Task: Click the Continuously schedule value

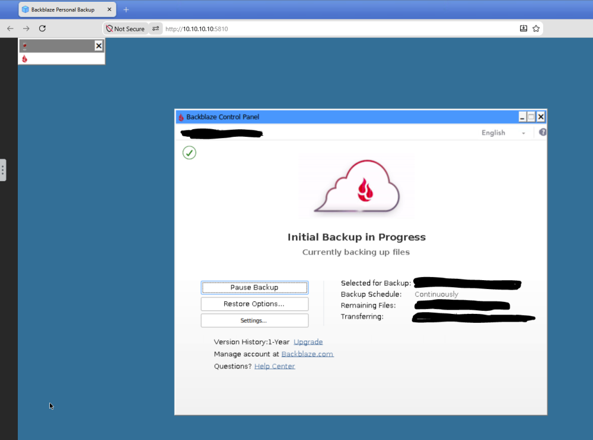Action: [436, 294]
